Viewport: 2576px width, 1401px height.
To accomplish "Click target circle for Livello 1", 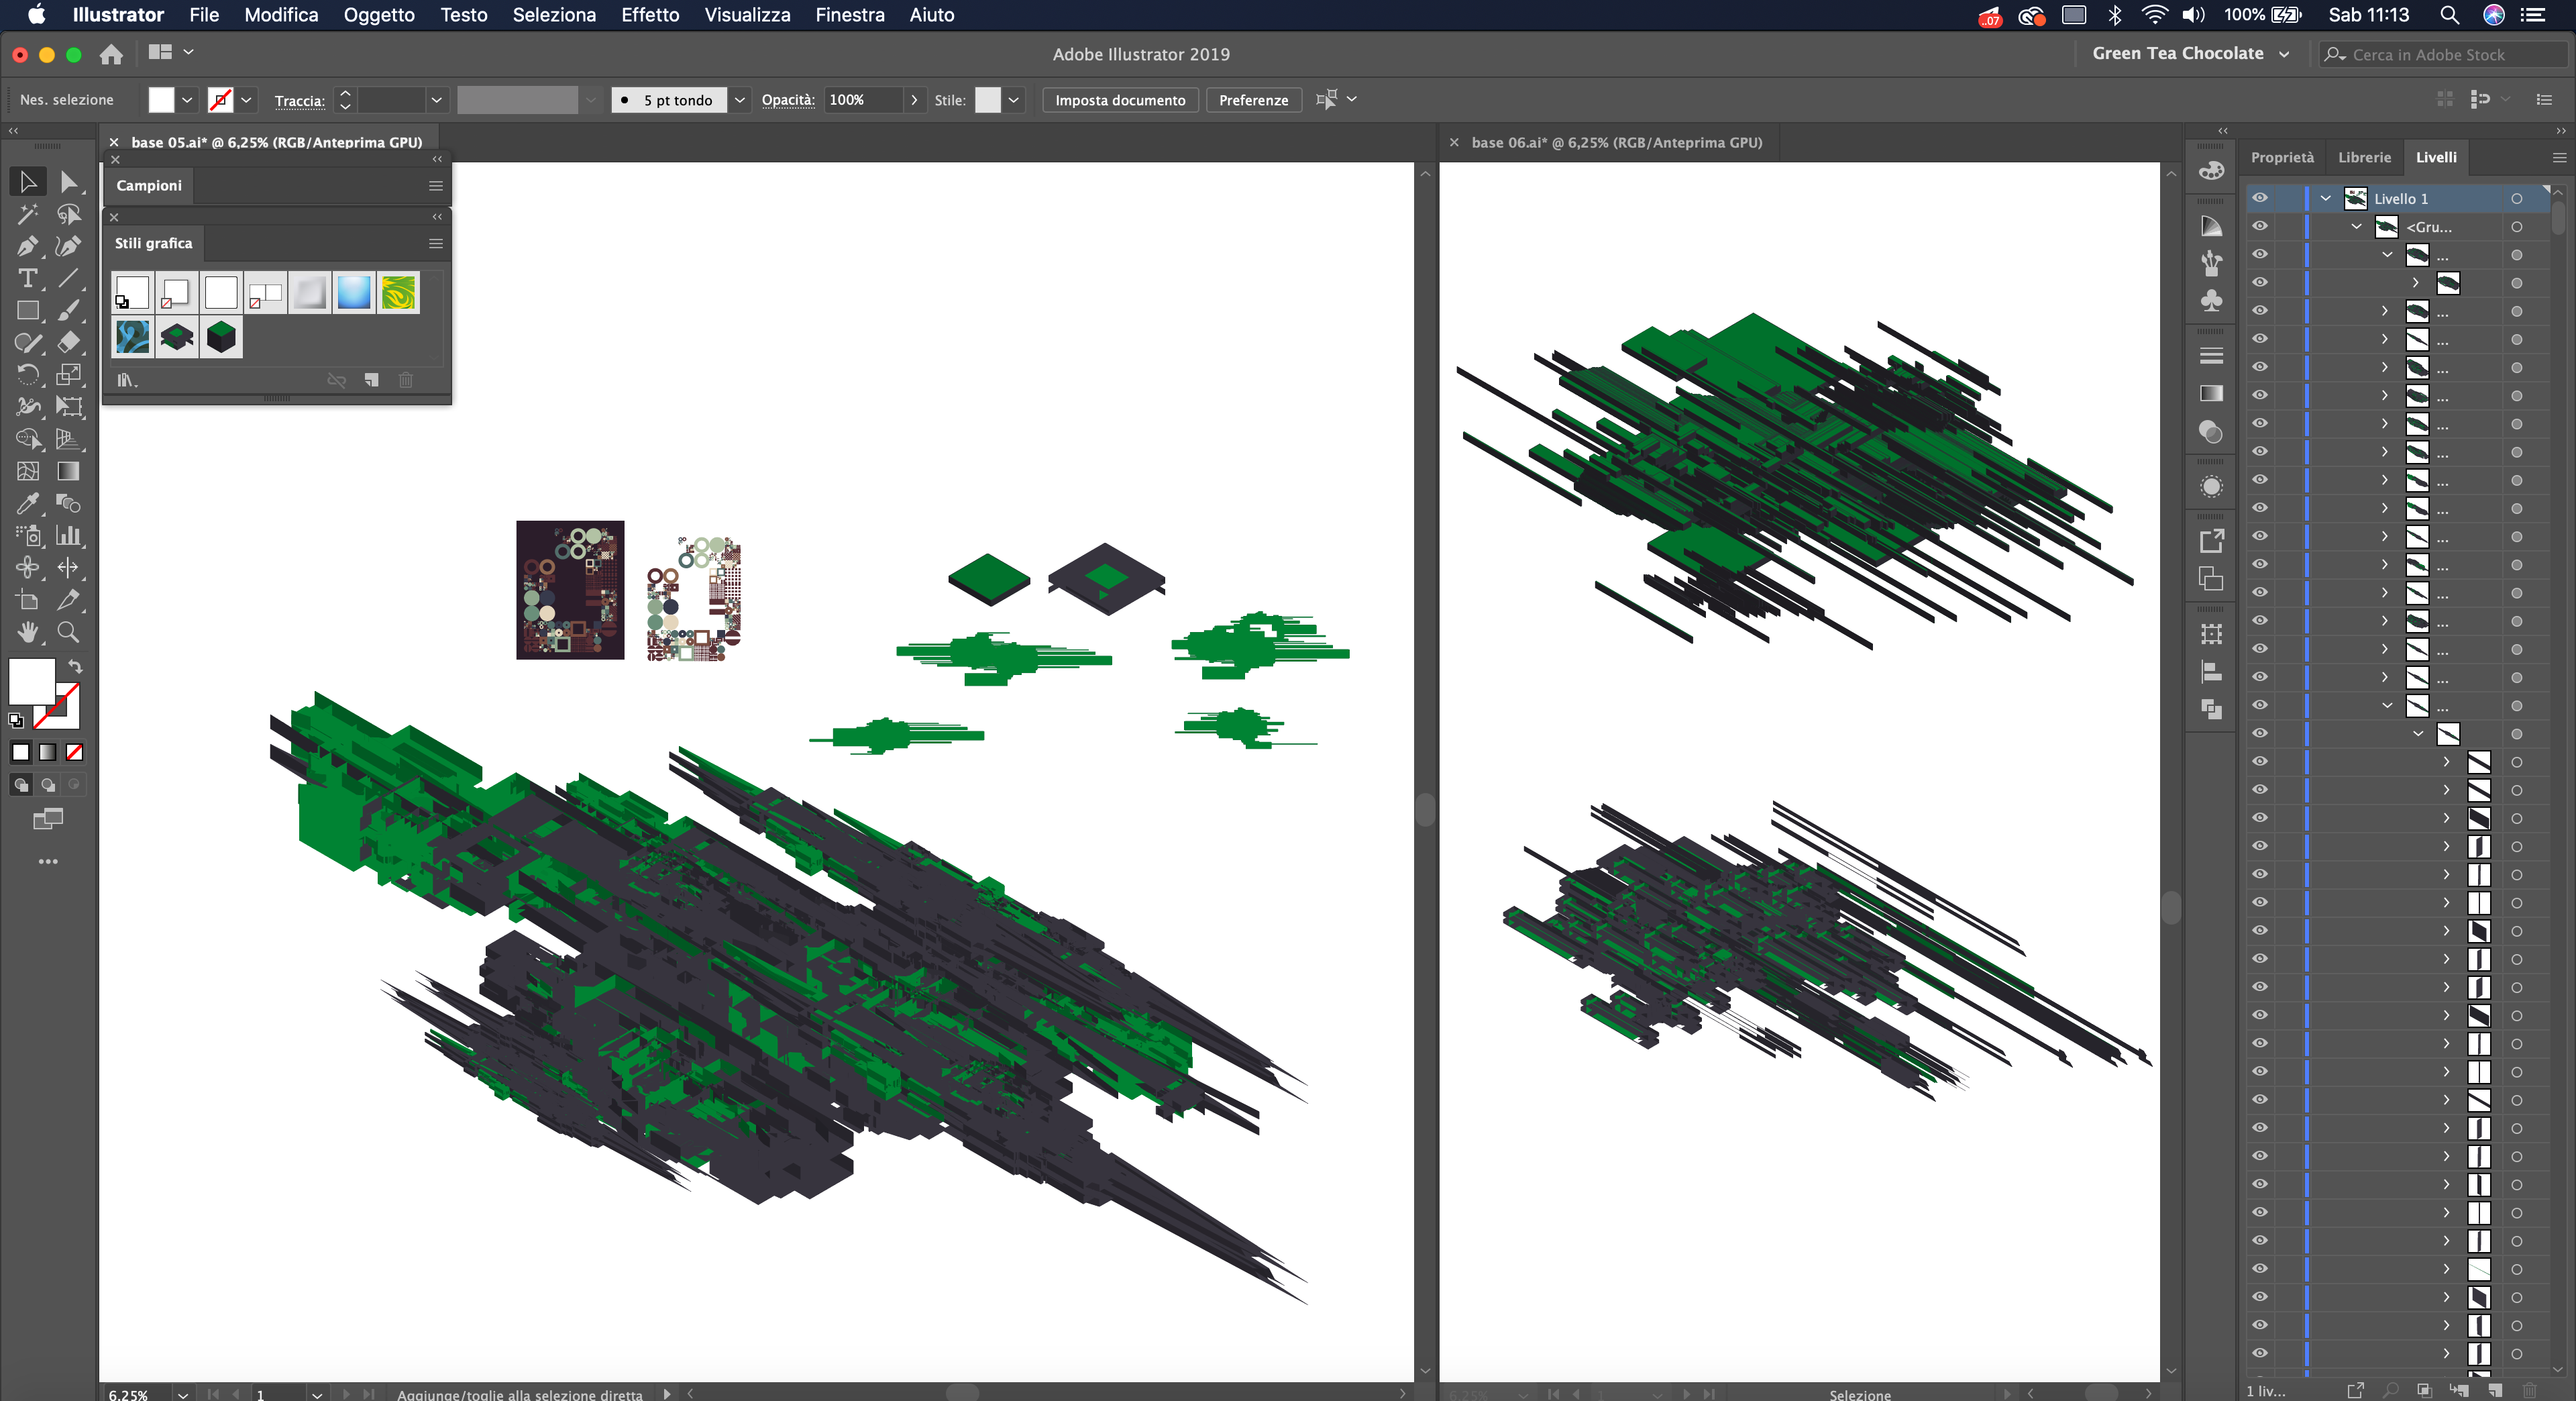I will (2516, 198).
